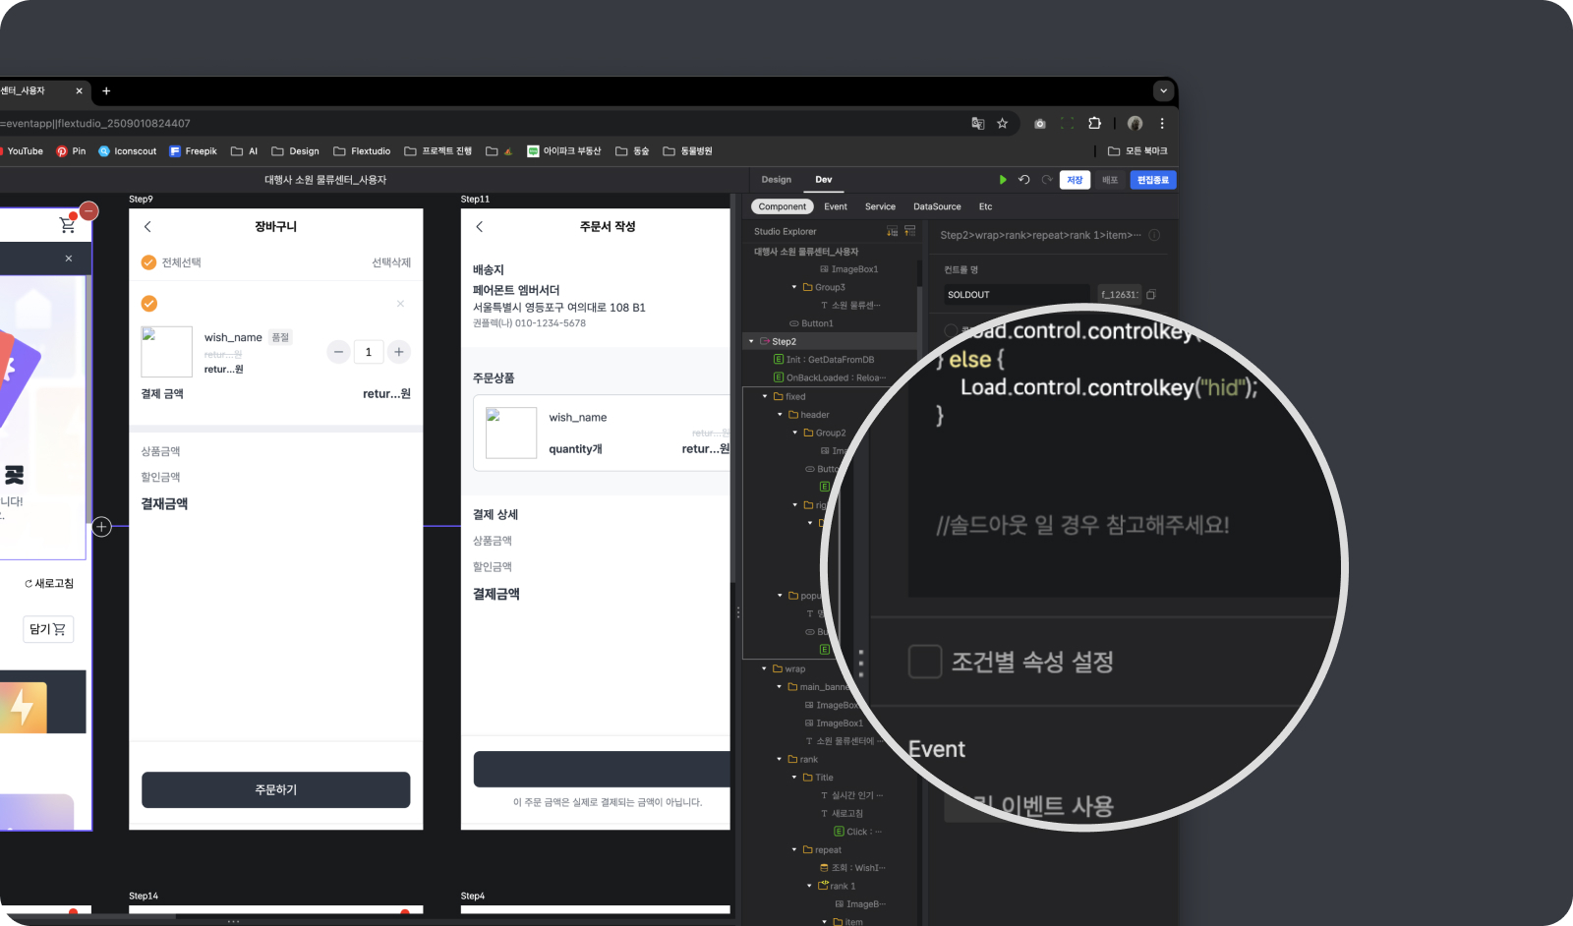Open the Event tab next to Component
The height and width of the screenshot is (926, 1573).
pyautogui.click(x=835, y=206)
